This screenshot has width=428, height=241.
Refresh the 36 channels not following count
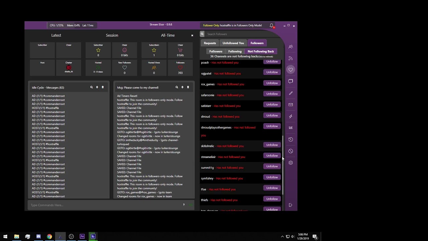(x=241, y=57)
